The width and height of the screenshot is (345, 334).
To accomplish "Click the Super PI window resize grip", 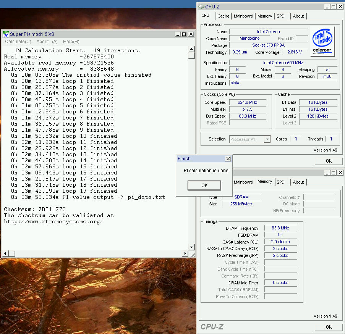I will click(193, 255).
